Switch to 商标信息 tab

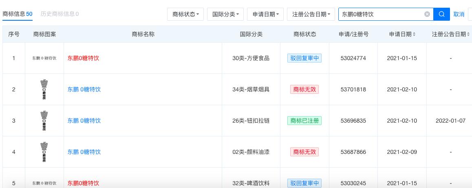click(18, 14)
